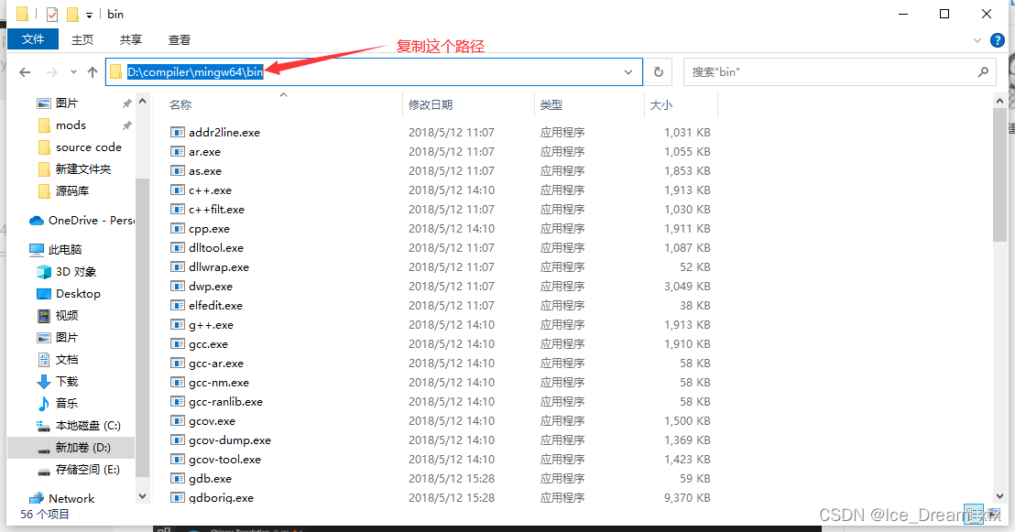Screen dimensions: 1015x532
Task: Select the dllwrap.exe file icon
Action: (178, 266)
